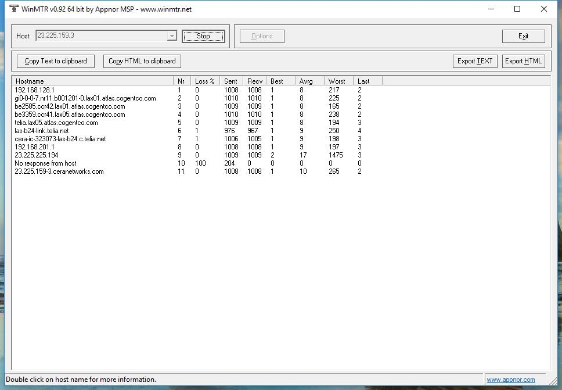Copy HTML to clipboard
Image resolution: width=562 pixels, height=390 pixels.
[142, 61]
